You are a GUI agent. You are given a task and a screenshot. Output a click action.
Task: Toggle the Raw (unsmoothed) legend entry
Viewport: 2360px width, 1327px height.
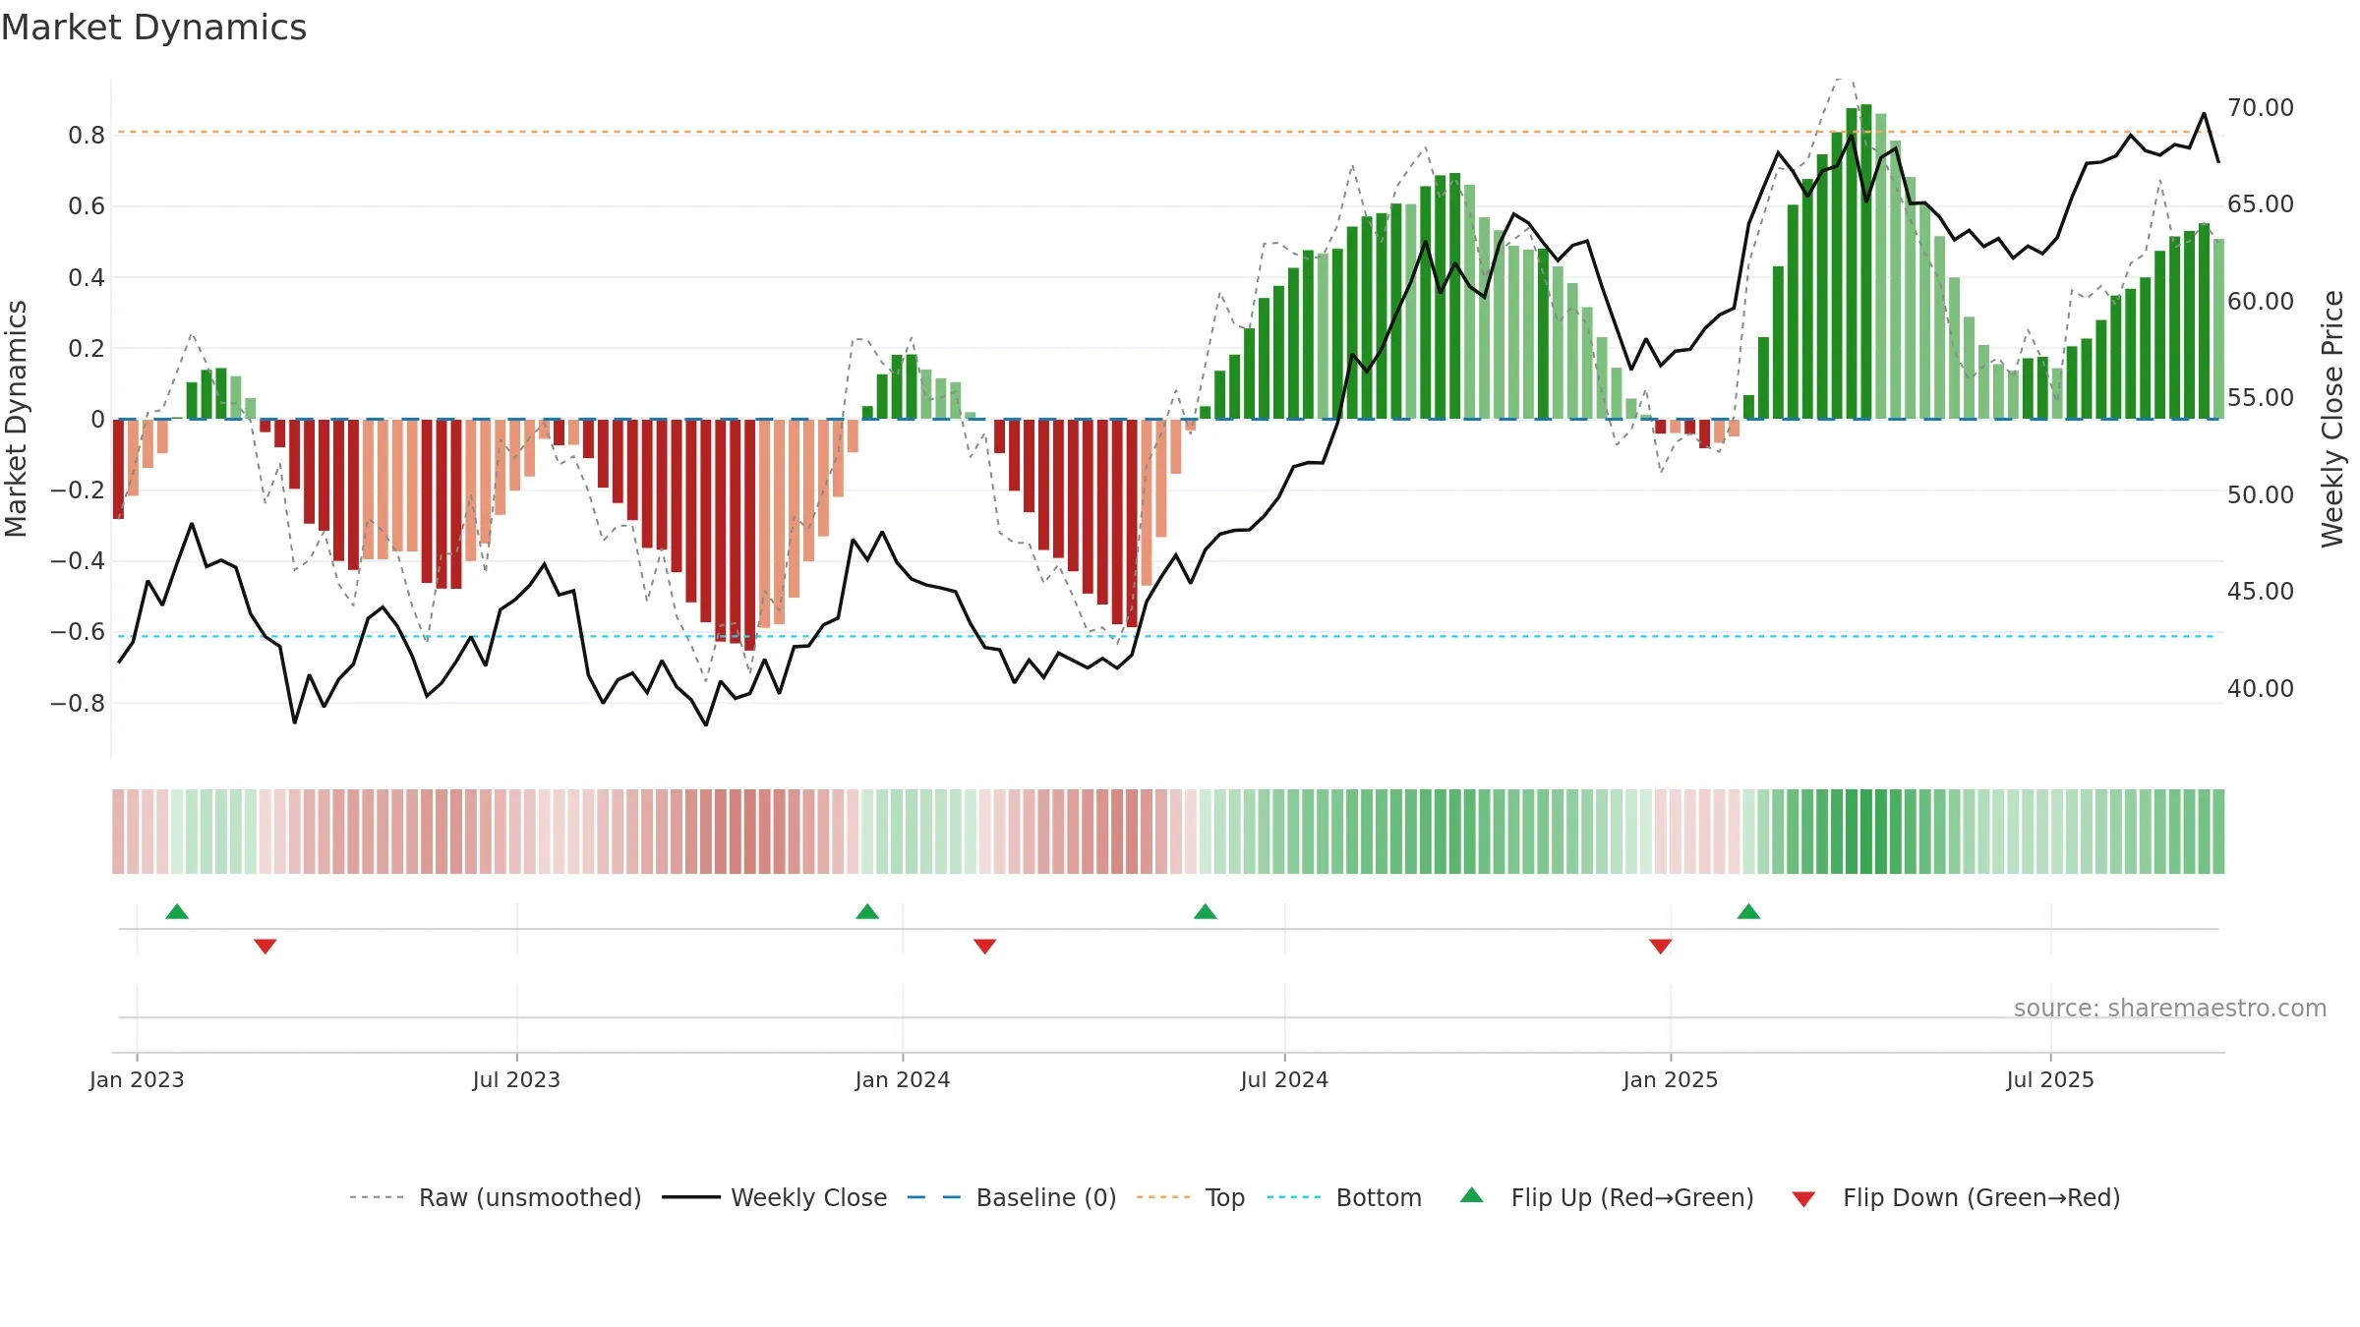pos(496,1197)
